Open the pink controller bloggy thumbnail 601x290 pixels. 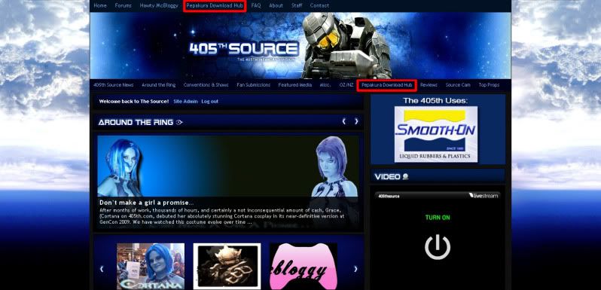pyautogui.click(x=304, y=266)
